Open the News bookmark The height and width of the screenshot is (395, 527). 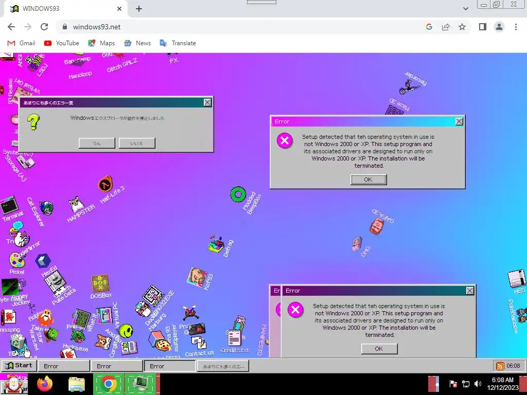137,43
